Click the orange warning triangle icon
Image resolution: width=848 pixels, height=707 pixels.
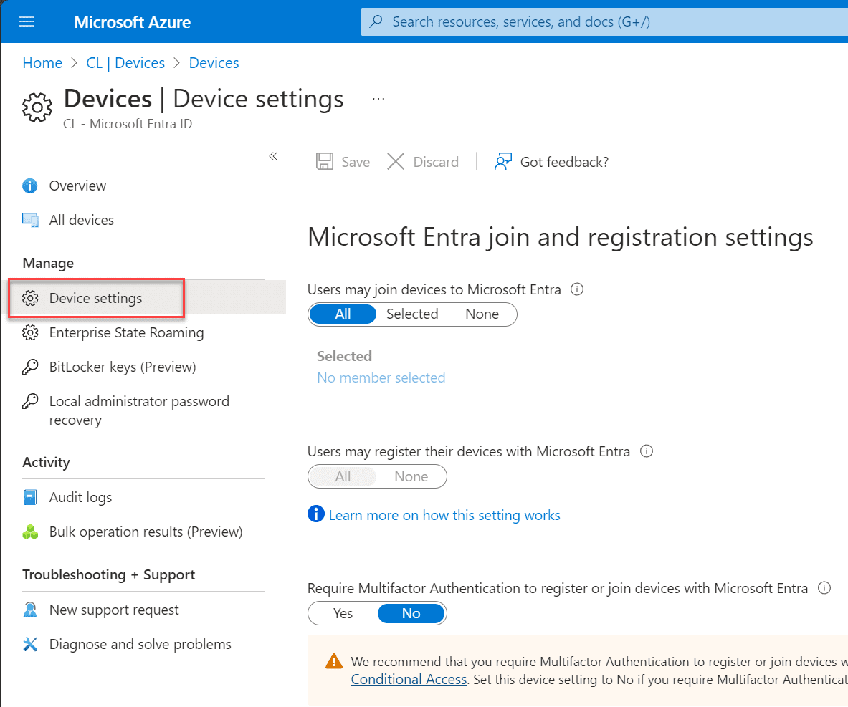coord(334,661)
